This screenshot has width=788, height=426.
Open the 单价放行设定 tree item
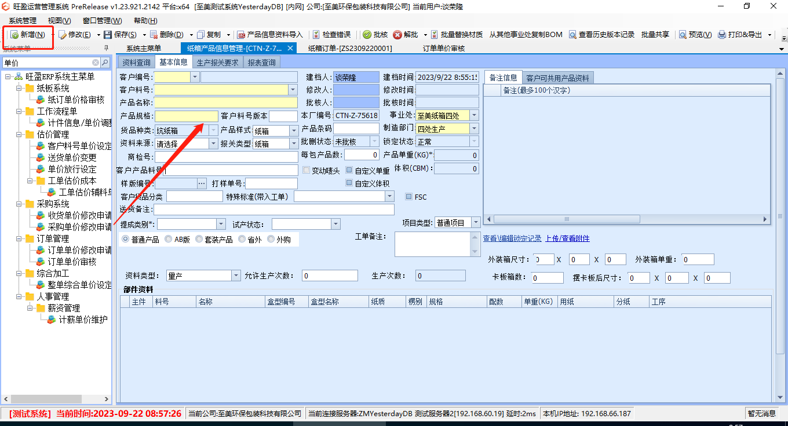click(x=72, y=169)
